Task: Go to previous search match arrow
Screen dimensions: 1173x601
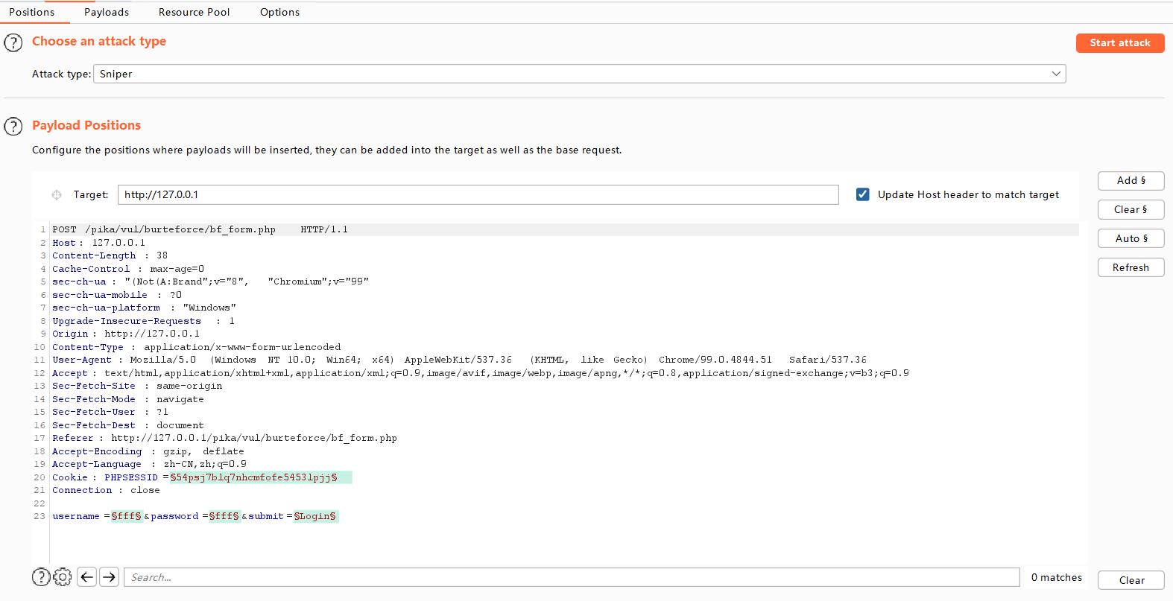Action: pos(87,577)
